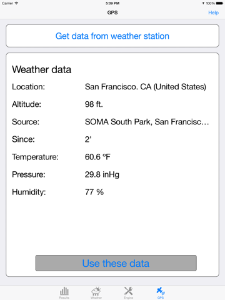Open the Weather tab cloud icon
The width and height of the screenshot is (225, 300).
(x=96, y=291)
